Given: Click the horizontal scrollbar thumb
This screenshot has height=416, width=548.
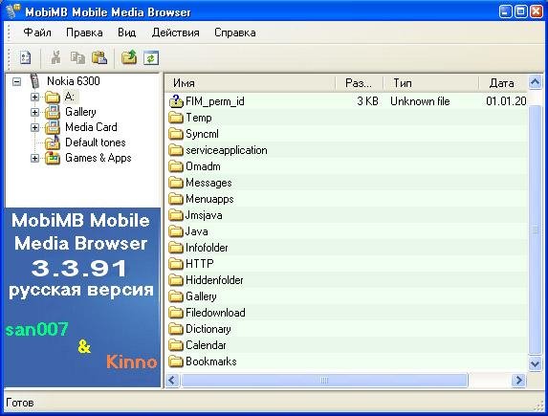Looking at the screenshot, I should 324,380.
